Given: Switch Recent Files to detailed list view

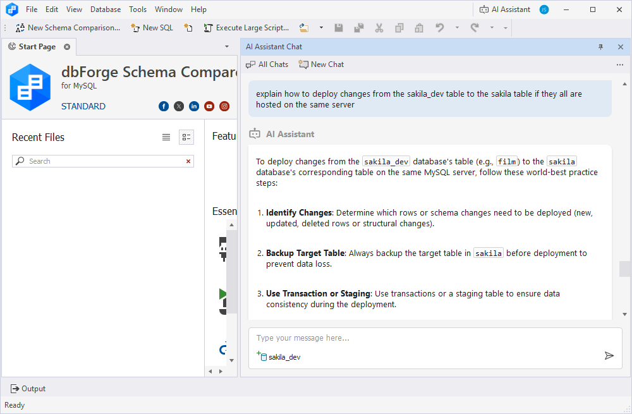Looking at the screenshot, I should tap(186, 137).
